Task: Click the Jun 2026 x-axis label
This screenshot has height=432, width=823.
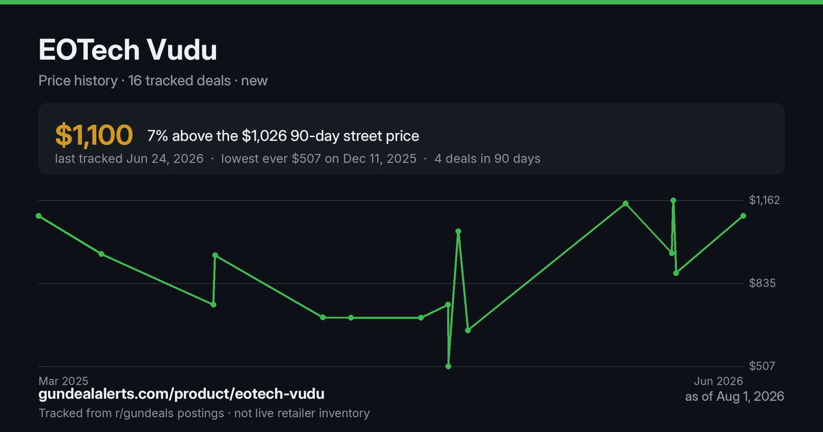Action: pyautogui.click(x=719, y=381)
